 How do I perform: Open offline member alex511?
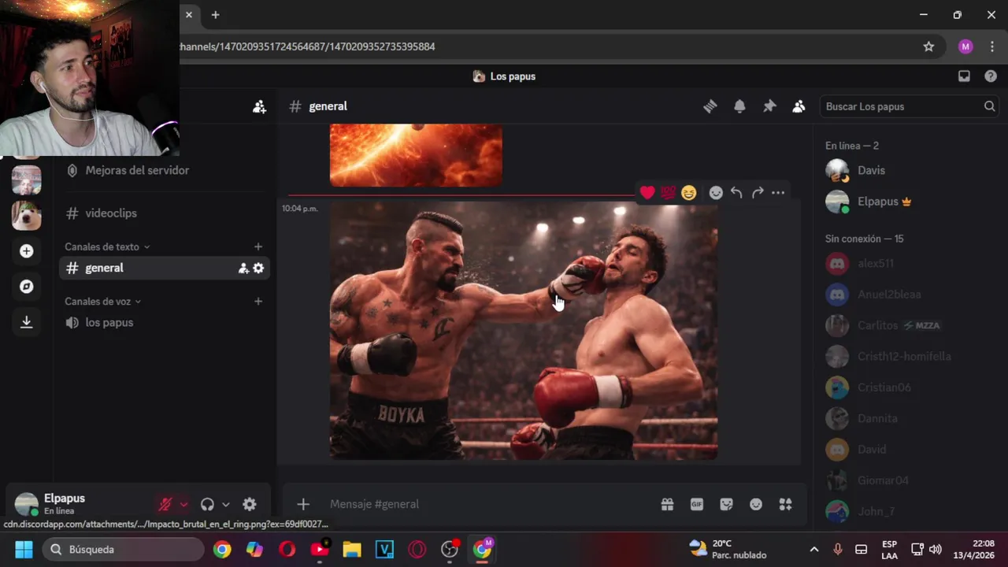[x=907, y=263]
